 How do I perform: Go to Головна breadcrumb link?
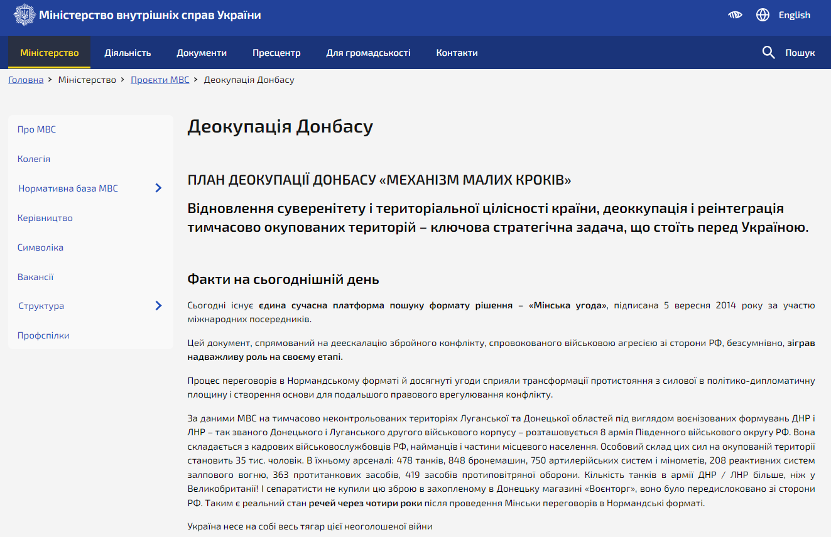26,80
